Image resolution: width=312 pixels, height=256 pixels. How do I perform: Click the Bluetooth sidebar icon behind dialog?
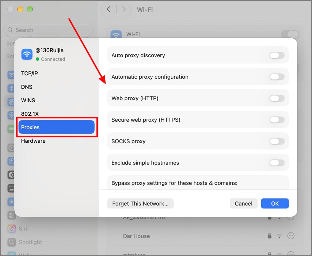[11, 88]
